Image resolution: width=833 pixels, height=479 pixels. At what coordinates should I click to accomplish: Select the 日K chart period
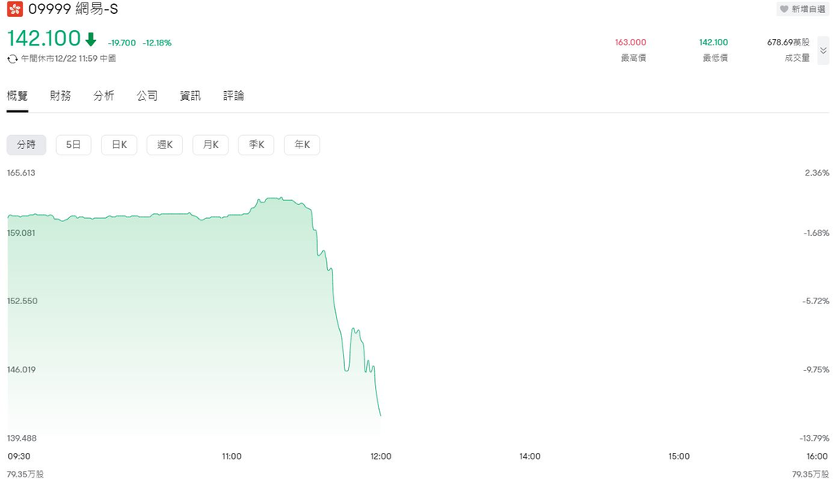tap(119, 145)
